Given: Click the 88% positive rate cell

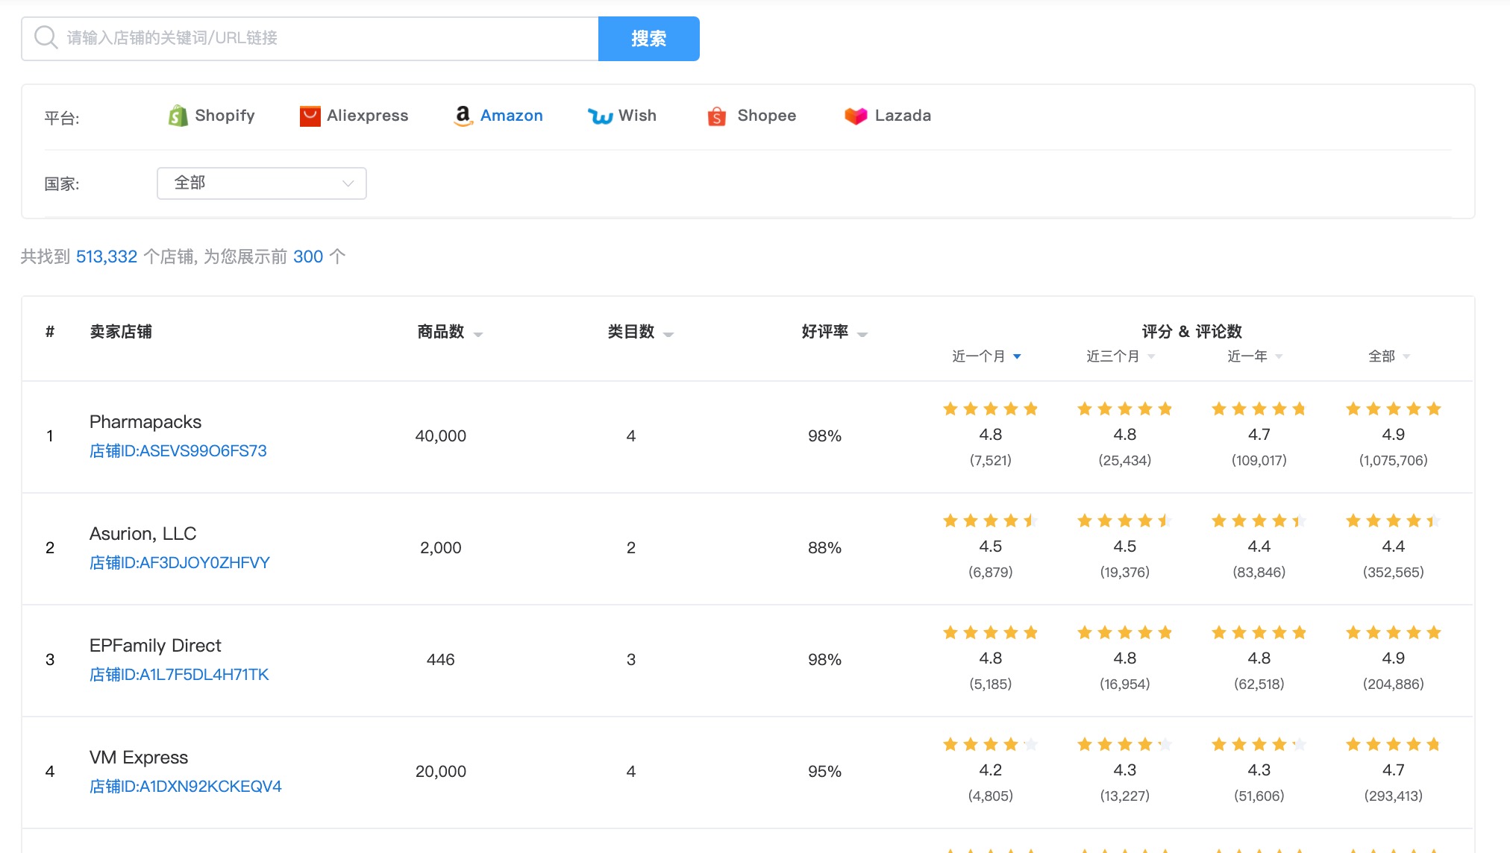Looking at the screenshot, I should click(824, 548).
